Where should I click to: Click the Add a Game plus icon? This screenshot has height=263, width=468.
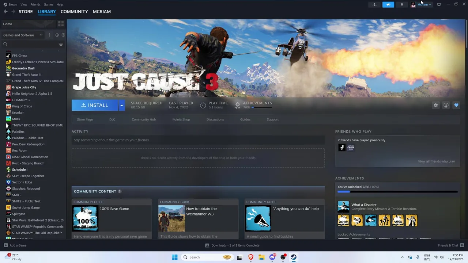[x=5, y=245]
